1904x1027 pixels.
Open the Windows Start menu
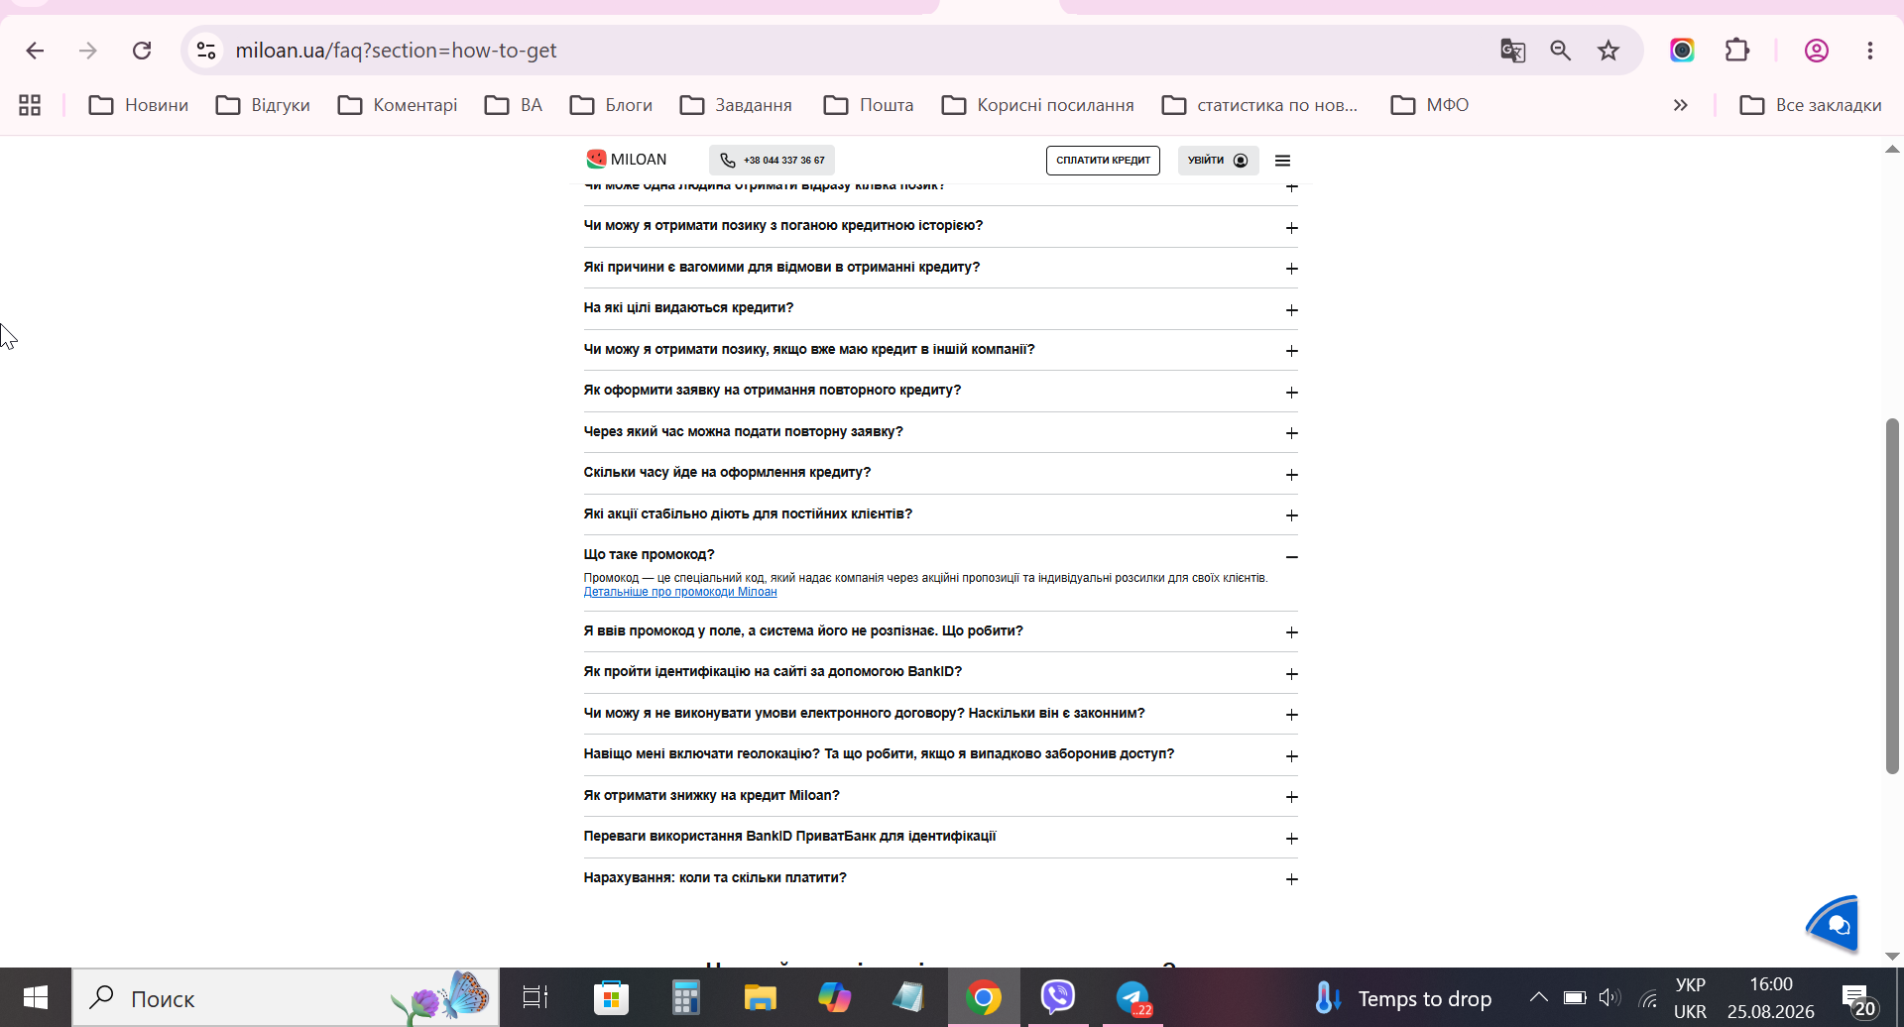(x=36, y=997)
